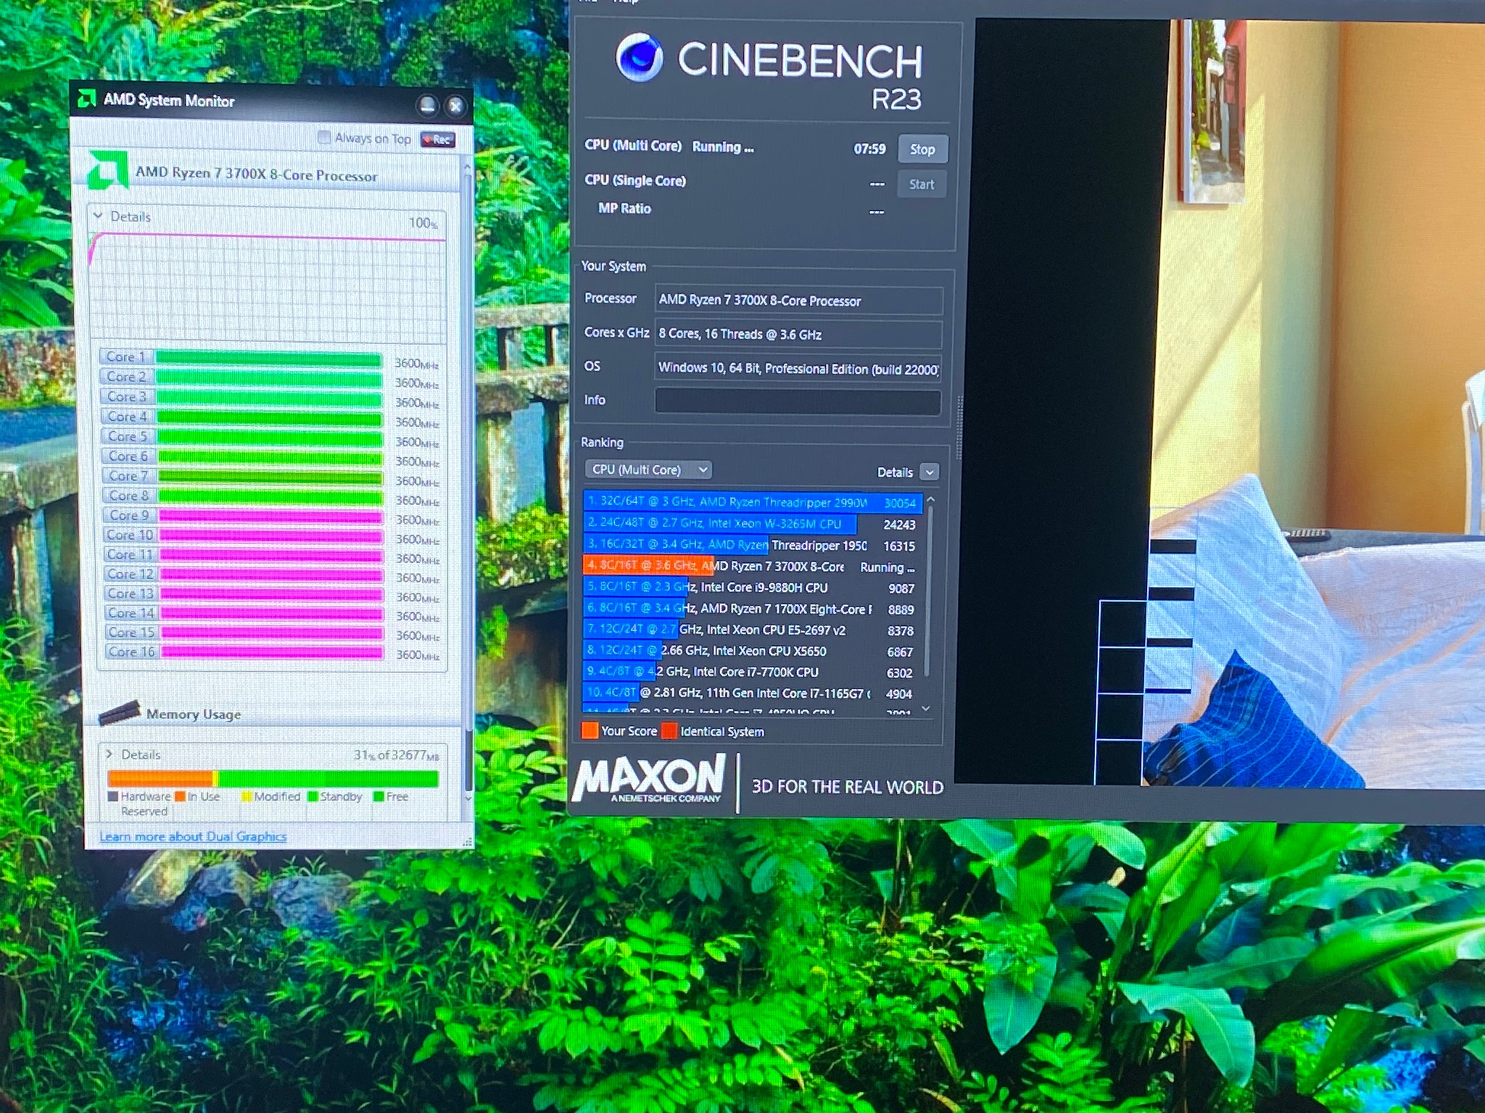Click the AMD icon in monitor title bar
This screenshot has height=1113, width=1485.
[87, 99]
